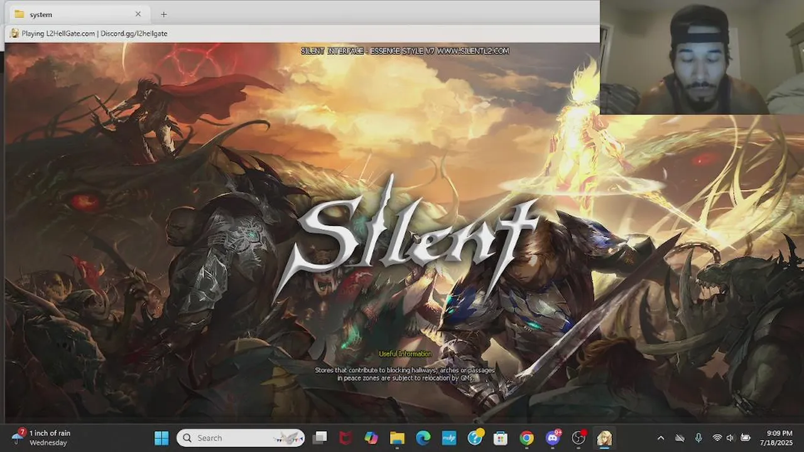804x452 pixels.
Task: Close the 'system' tab
Action: pos(138,14)
